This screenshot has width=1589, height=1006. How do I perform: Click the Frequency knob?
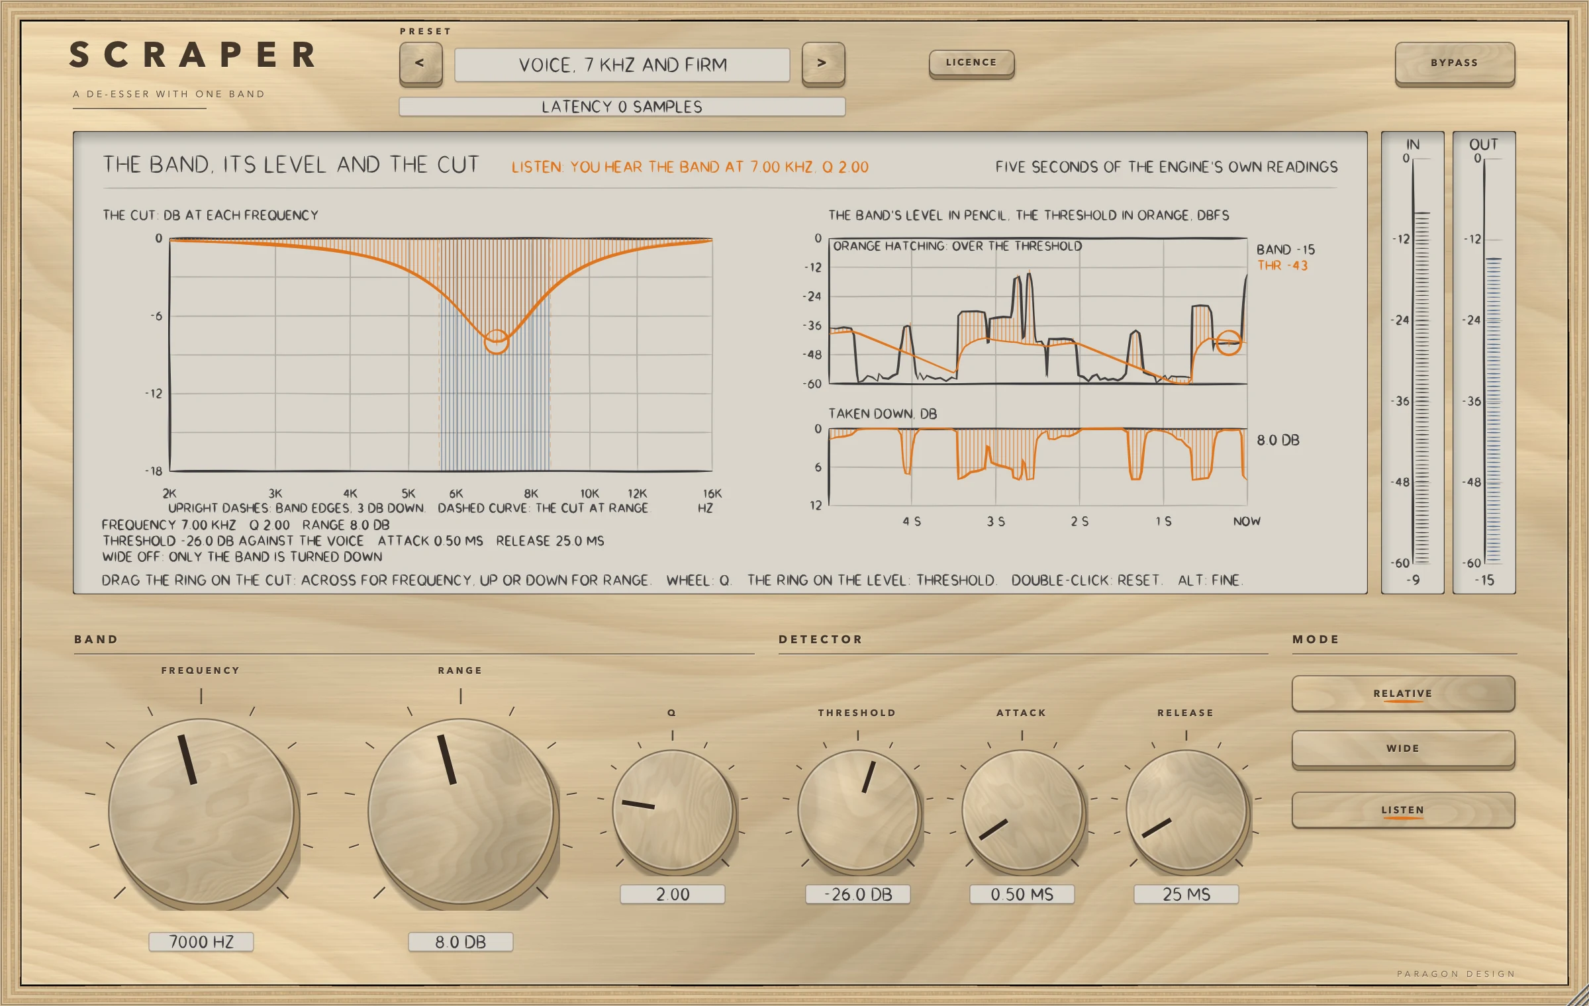201,811
